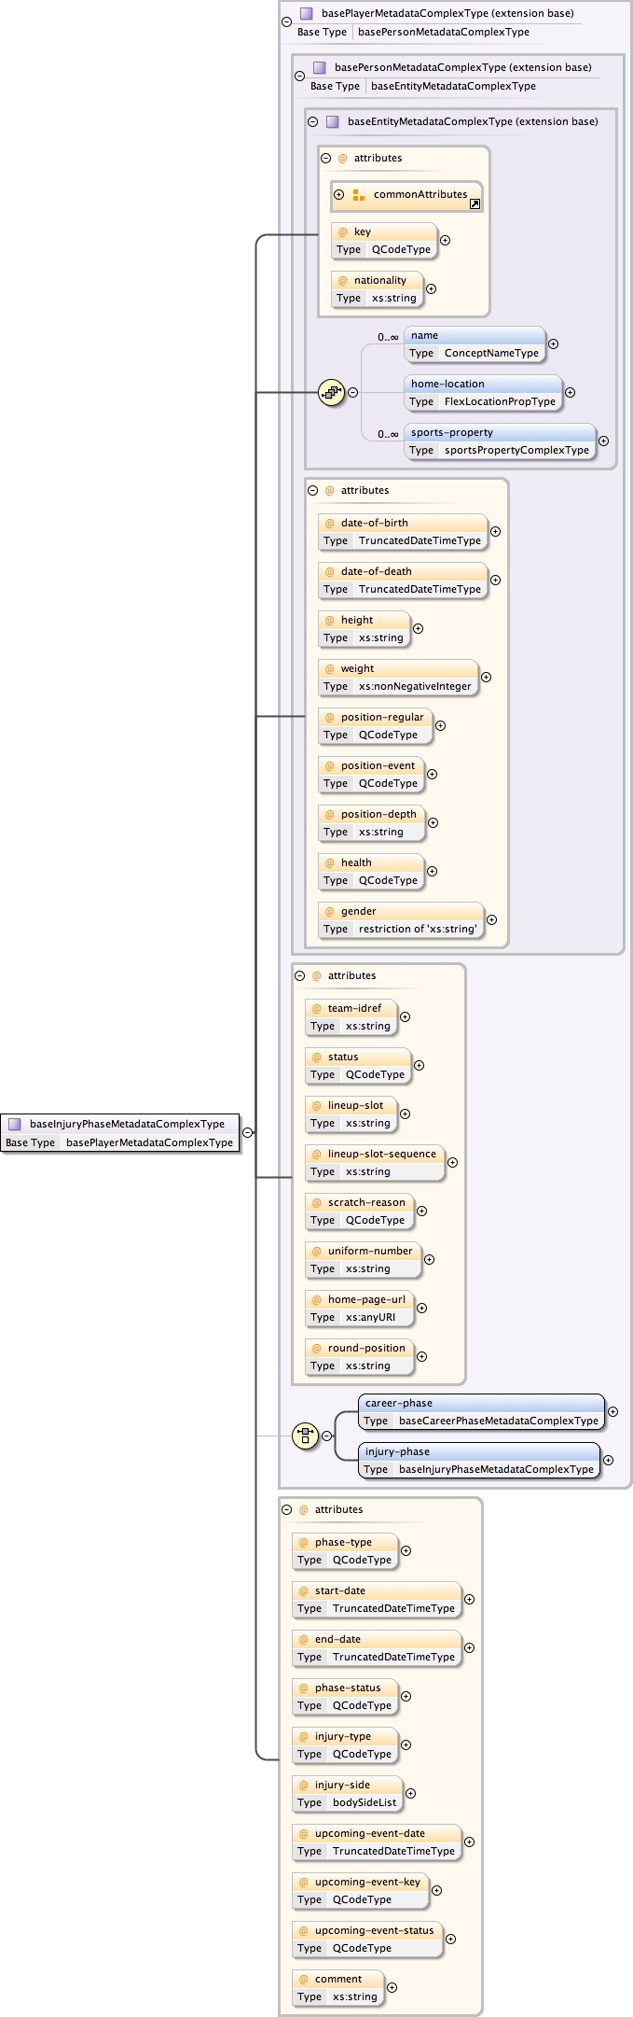Select the date-of-birth attribute
This screenshot has width=633, height=2017.
point(403,523)
